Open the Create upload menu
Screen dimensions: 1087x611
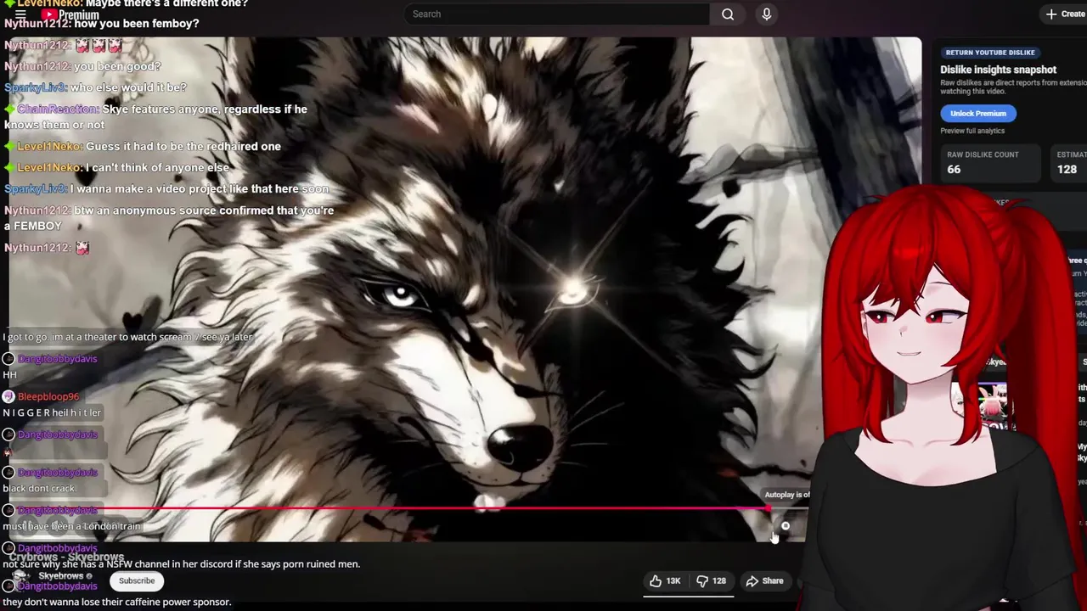click(x=1066, y=14)
